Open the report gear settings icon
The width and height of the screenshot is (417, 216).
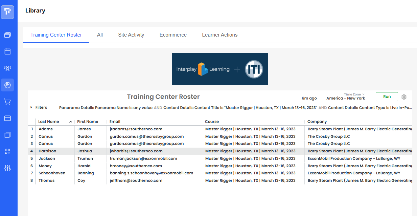(404, 97)
